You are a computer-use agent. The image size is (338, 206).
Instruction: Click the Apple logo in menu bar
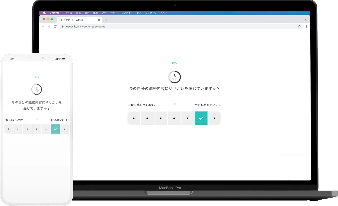[x=44, y=13]
